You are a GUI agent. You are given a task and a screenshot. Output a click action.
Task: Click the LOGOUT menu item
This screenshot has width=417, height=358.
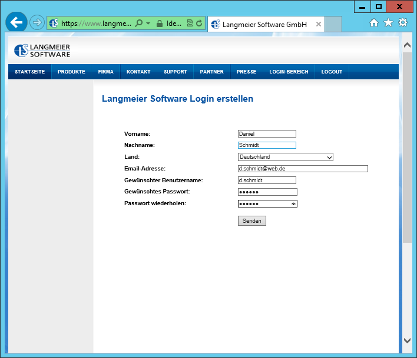pos(332,72)
